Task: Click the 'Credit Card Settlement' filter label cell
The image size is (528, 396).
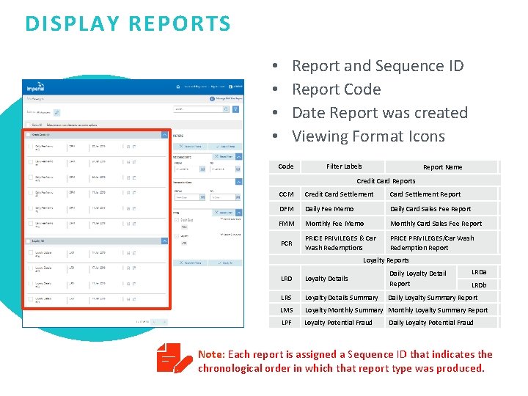Action: [342, 194]
